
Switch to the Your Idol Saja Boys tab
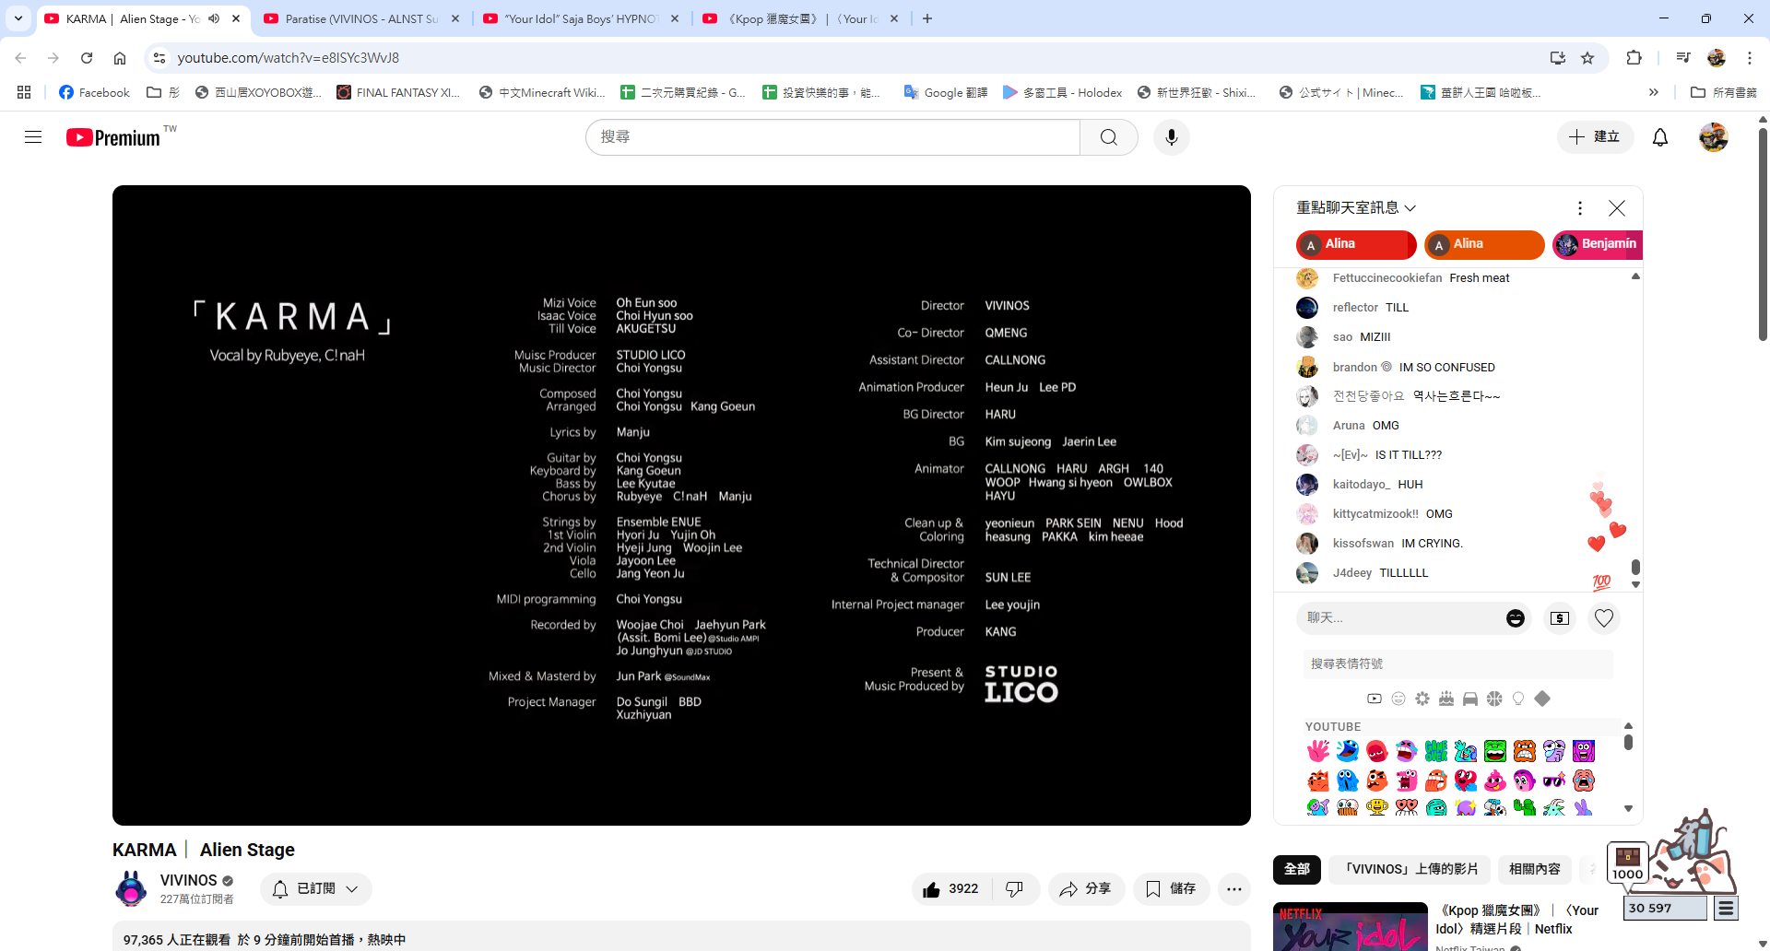(581, 18)
